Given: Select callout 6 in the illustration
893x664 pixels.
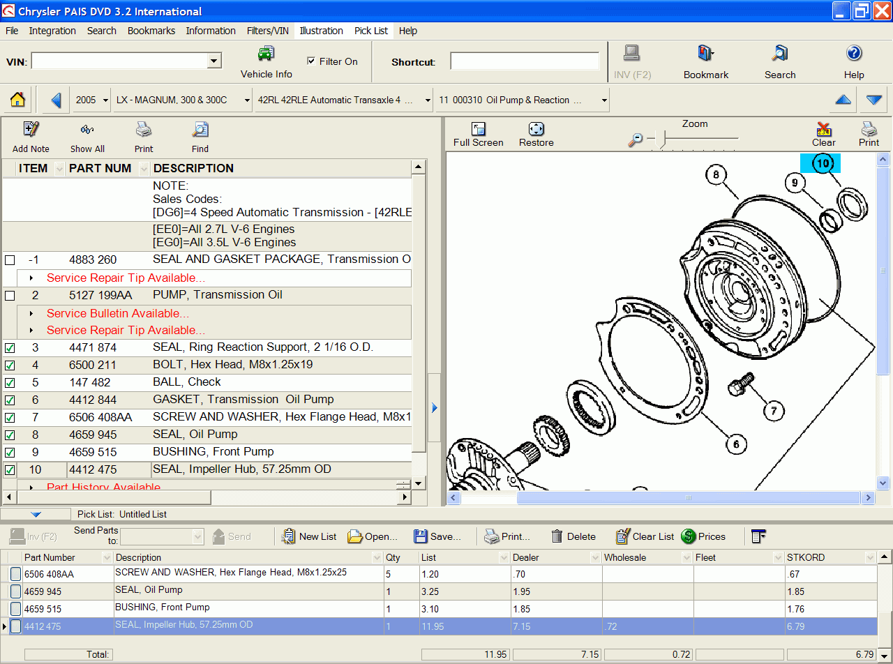Looking at the screenshot, I should point(735,444).
